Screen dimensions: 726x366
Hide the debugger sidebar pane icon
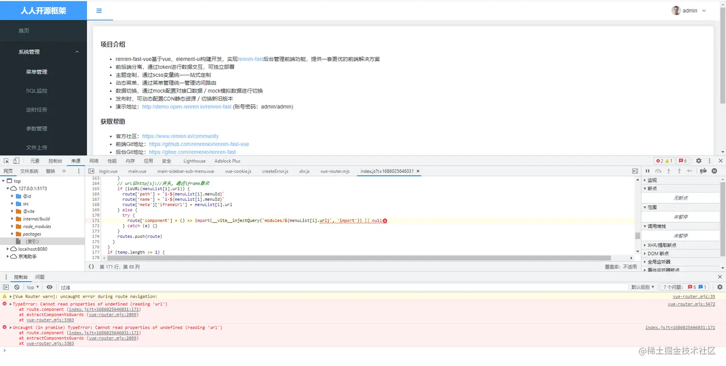(635, 171)
